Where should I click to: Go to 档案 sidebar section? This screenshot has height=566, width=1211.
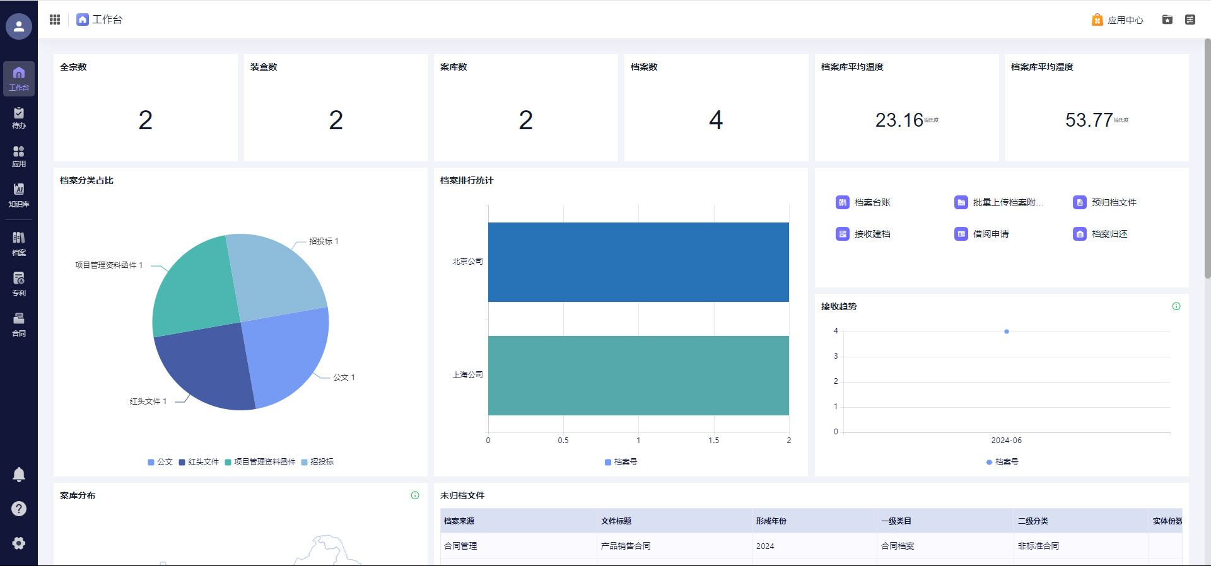[x=19, y=243]
